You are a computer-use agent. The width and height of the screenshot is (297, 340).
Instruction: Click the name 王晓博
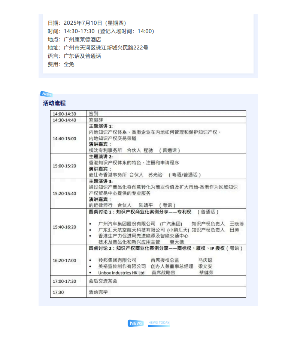tap(237, 224)
